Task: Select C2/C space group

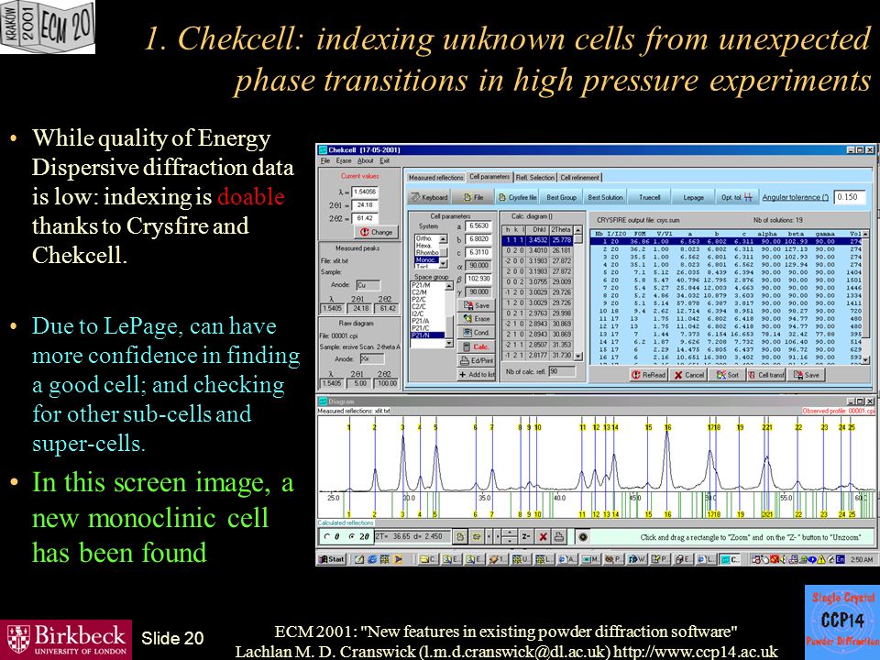Action: click(428, 307)
